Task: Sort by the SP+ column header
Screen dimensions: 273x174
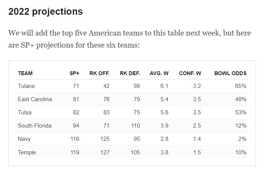Action: pos(74,73)
